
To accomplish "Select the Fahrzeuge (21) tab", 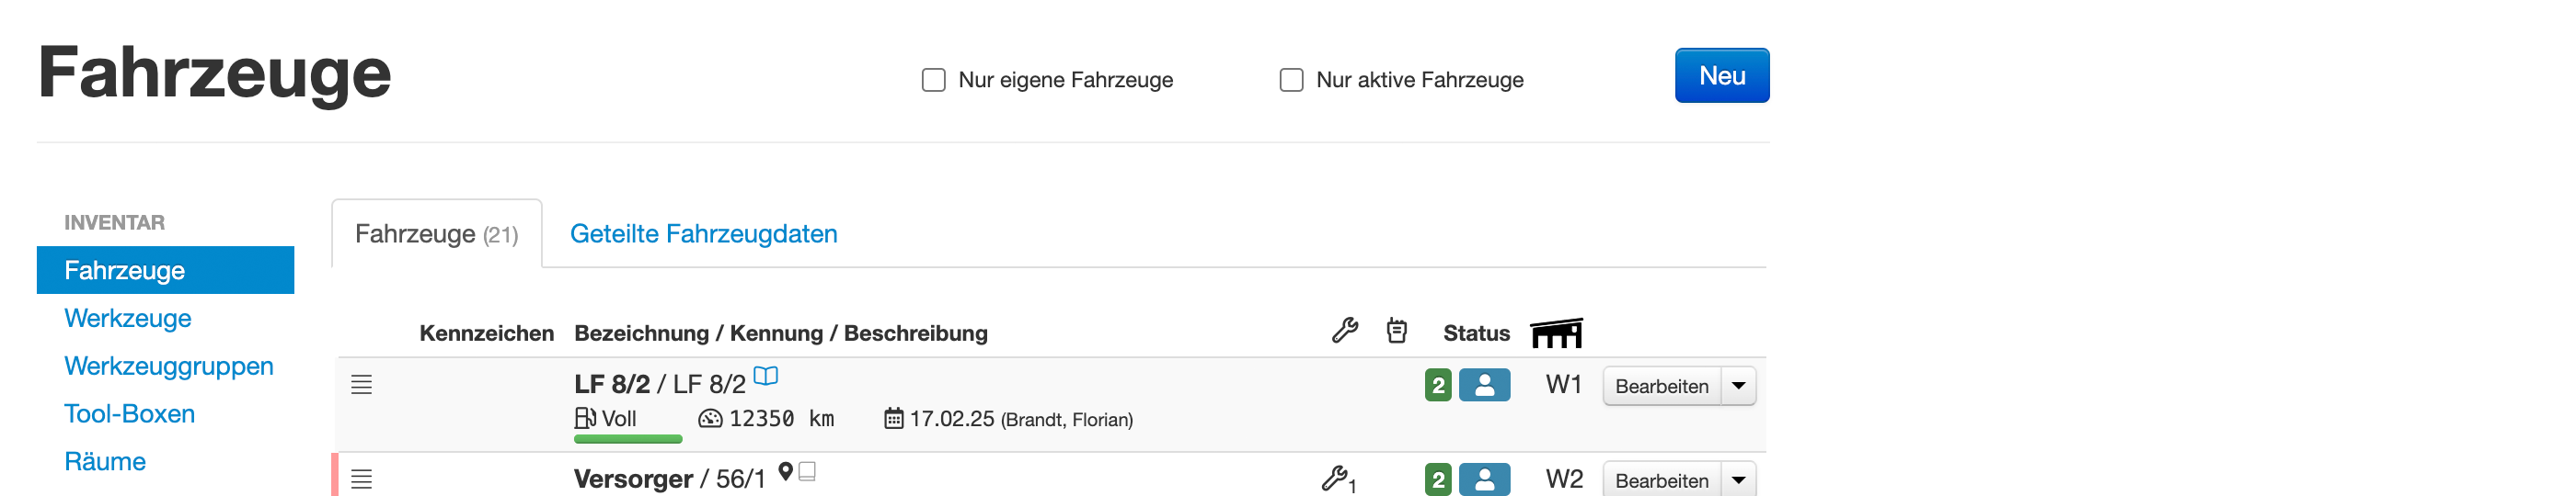I will click(437, 233).
